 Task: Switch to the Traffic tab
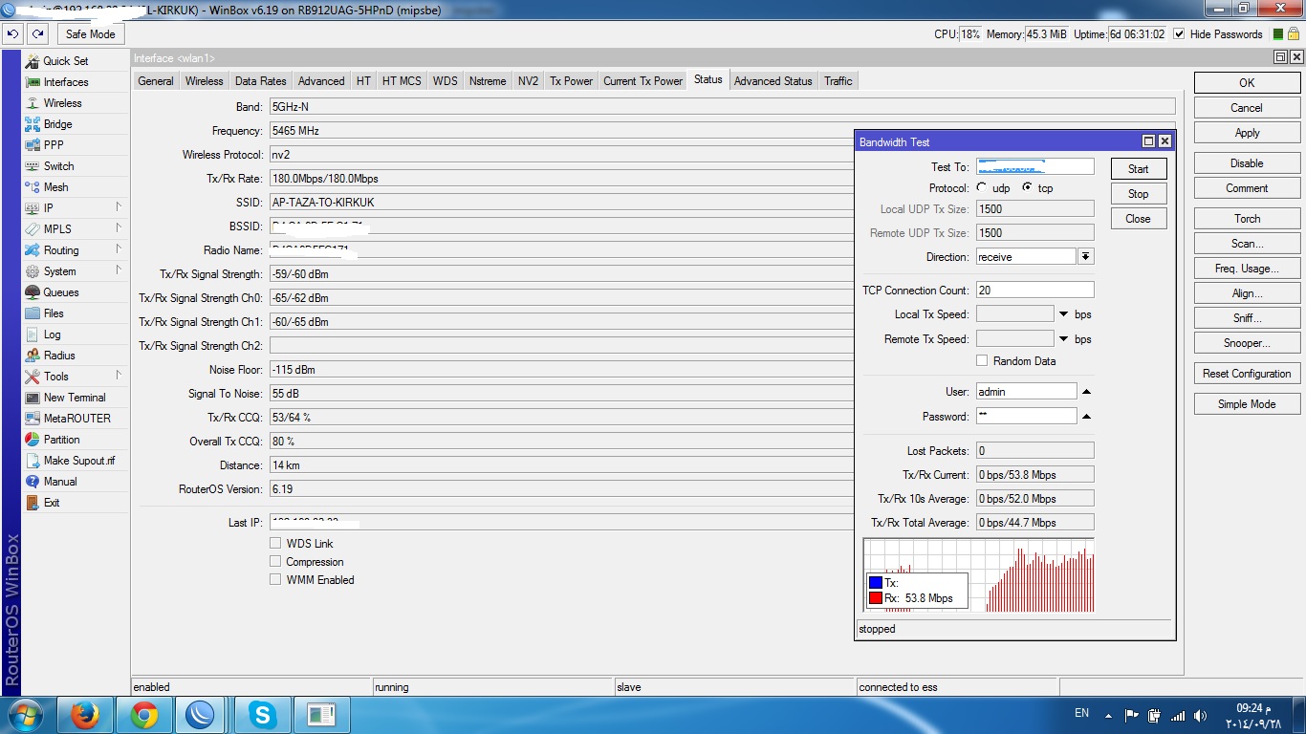pos(838,81)
